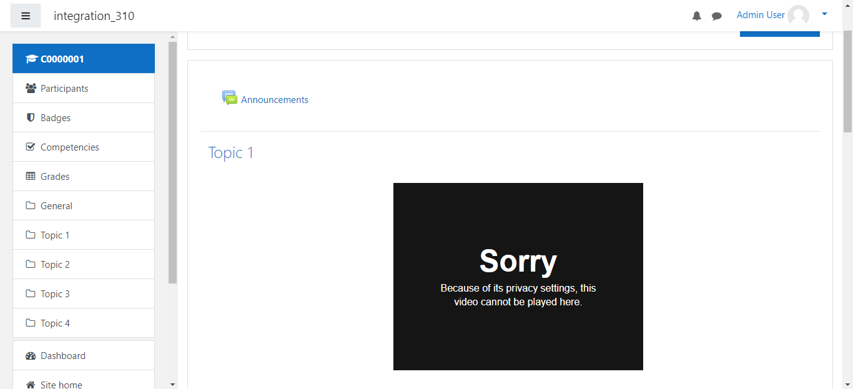This screenshot has width=853, height=389.
Task: Click the Grades table icon
Action: [31, 176]
